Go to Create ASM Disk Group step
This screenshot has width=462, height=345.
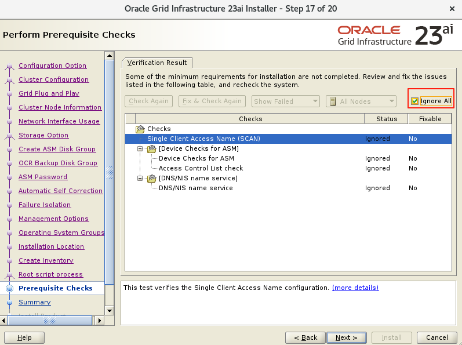(x=57, y=149)
